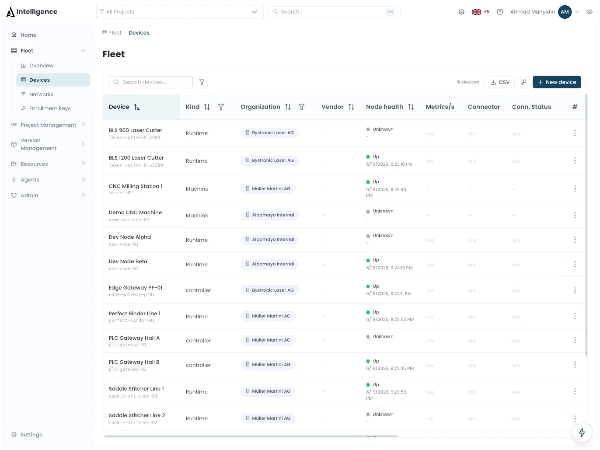
Task: Open the lightning bolt assistant button
Action: (582, 433)
